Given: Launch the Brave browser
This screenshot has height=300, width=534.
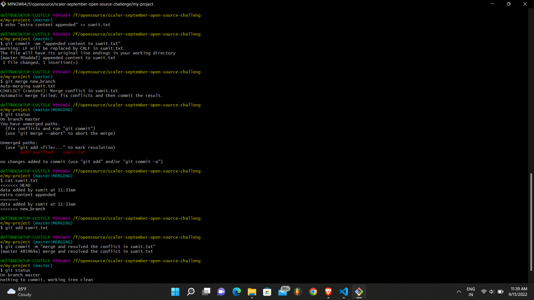Looking at the screenshot, I should click(x=328, y=292).
